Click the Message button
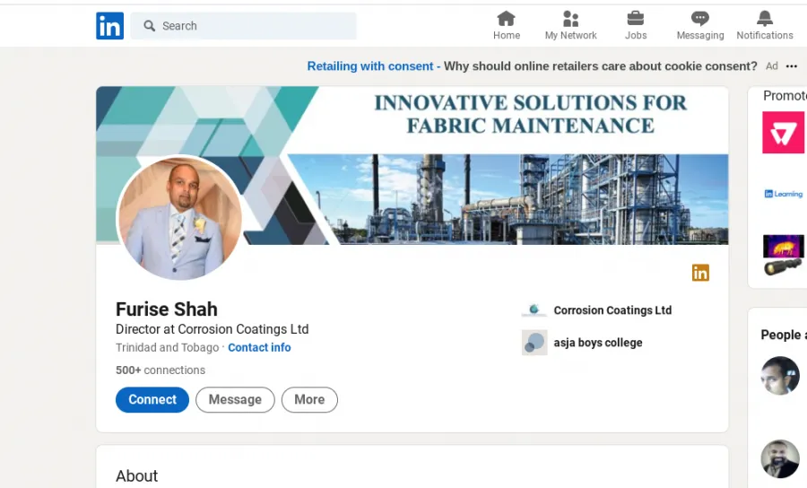The width and height of the screenshot is (807, 488). pos(235,400)
